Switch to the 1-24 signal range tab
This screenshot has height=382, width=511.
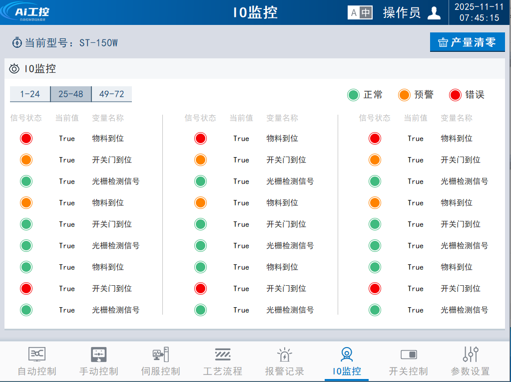(30, 94)
